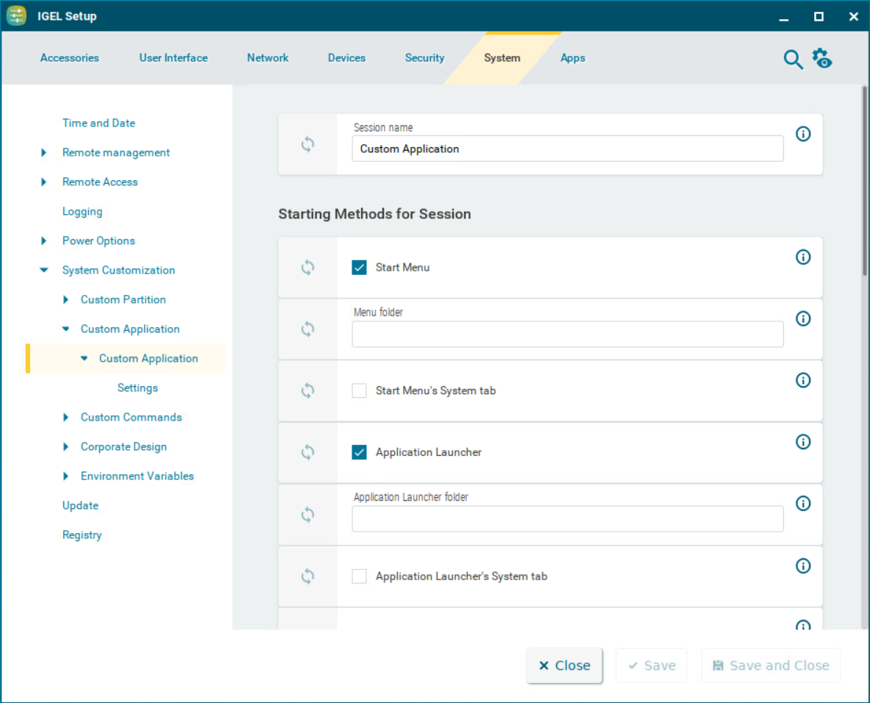This screenshot has height=703, width=870.
Task: Disable the Application Launcher checkbox
Action: coord(359,452)
